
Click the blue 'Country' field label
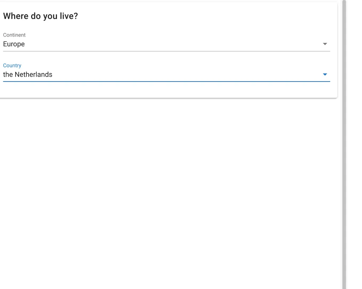click(12, 66)
